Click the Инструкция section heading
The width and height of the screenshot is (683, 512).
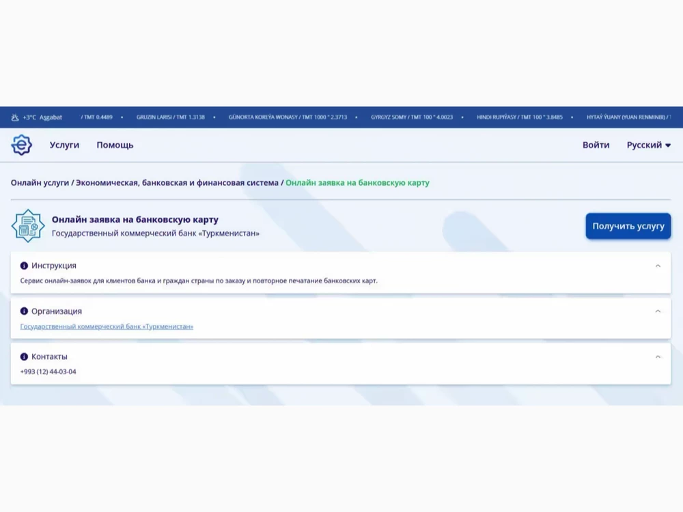[x=53, y=266]
